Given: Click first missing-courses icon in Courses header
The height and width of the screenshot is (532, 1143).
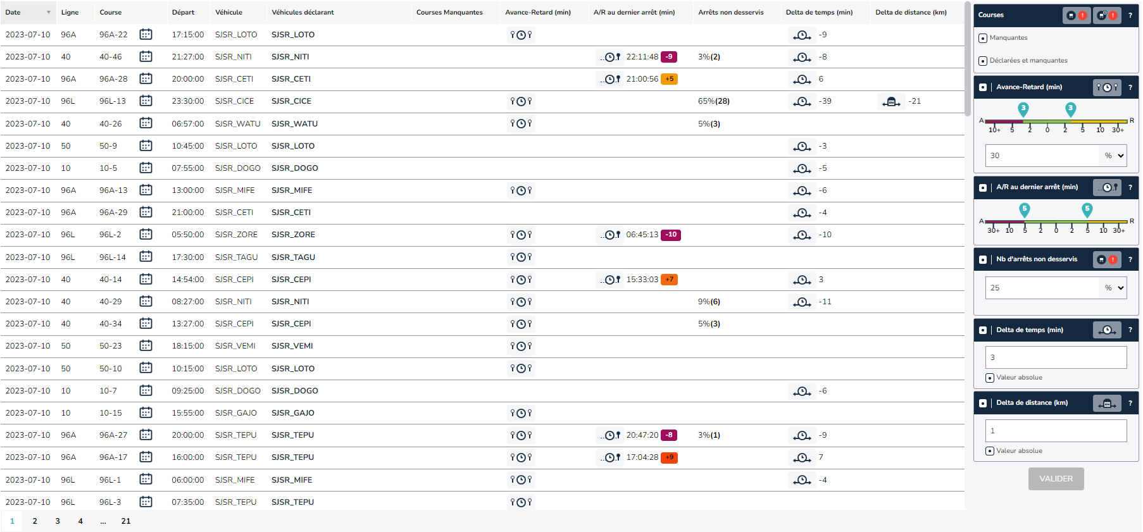Looking at the screenshot, I should click(1077, 15).
